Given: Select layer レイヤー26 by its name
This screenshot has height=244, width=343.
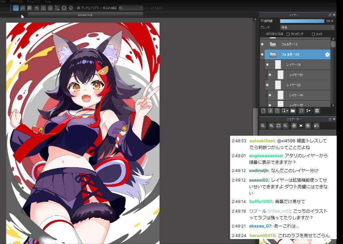Looking at the screenshot, I should (x=296, y=95).
